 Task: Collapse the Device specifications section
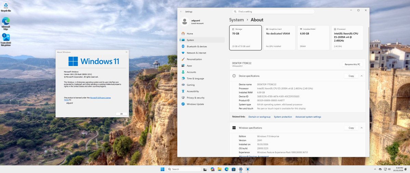click(x=361, y=76)
